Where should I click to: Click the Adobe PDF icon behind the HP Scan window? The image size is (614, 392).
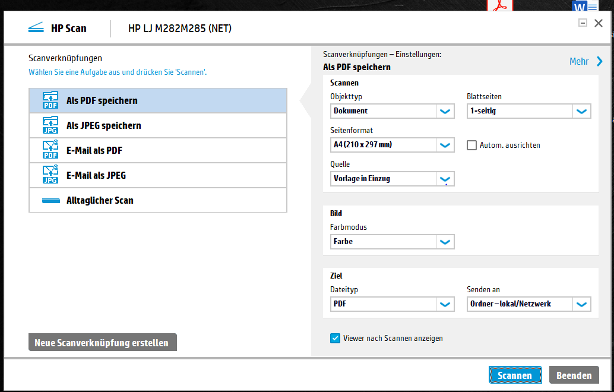[499, 5]
